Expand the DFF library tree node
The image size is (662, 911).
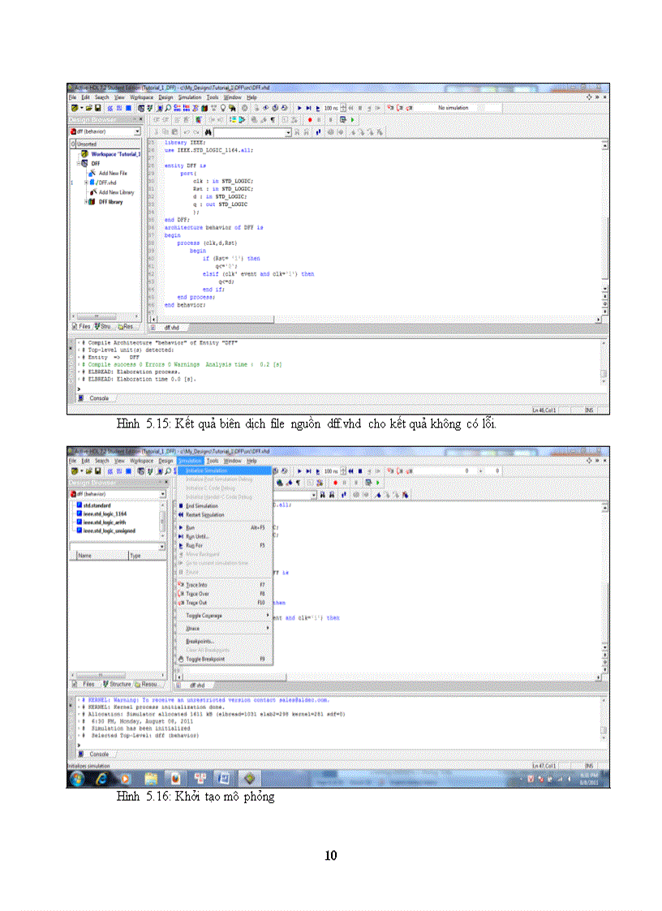85,202
